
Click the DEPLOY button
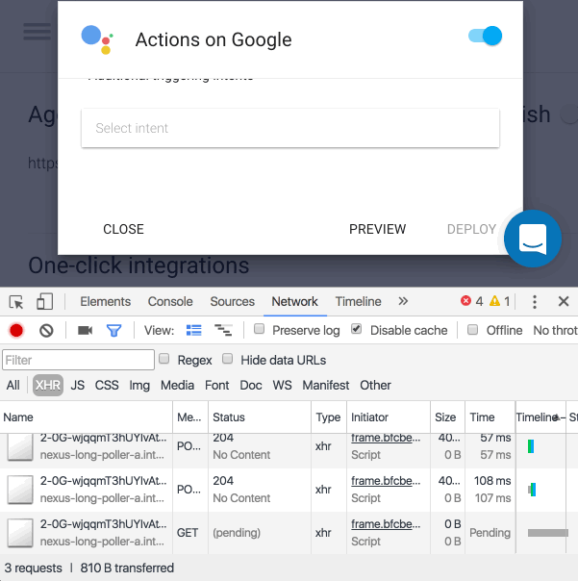(x=471, y=229)
